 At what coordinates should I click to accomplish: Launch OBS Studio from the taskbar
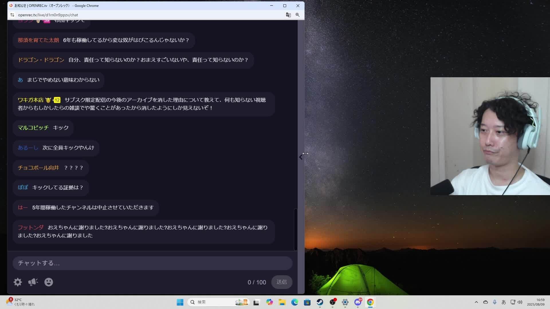333,302
